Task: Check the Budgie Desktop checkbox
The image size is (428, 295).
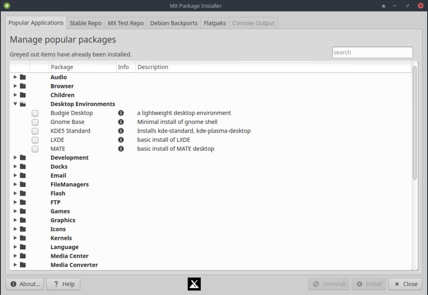Action: point(35,113)
